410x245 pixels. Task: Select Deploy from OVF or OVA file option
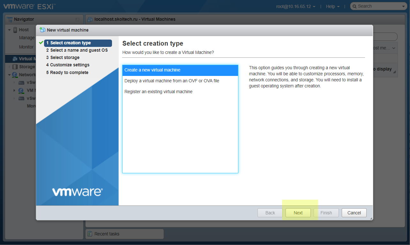180,81
